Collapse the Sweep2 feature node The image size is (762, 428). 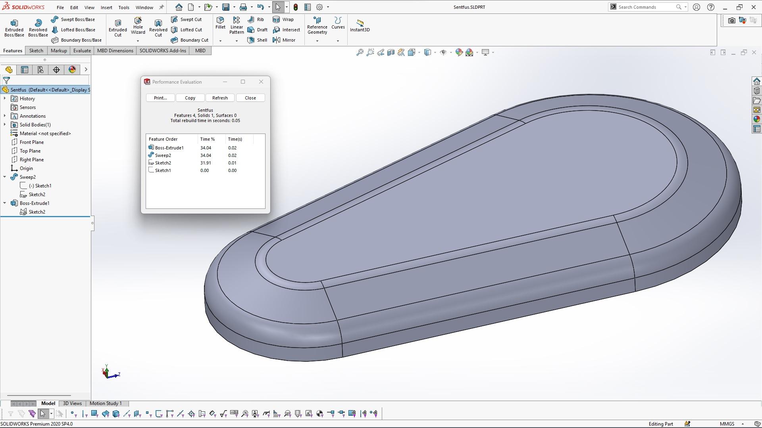tap(5, 177)
